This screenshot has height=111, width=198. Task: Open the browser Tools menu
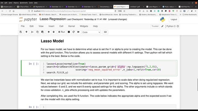pyautogui.click(x=31, y=3)
